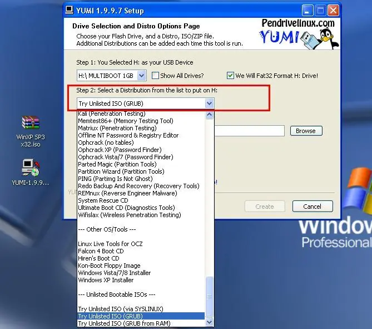372x329 pixels.
Task: Select Redo Backup And Recovery entry
Action: pyautogui.click(x=141, y=186)
